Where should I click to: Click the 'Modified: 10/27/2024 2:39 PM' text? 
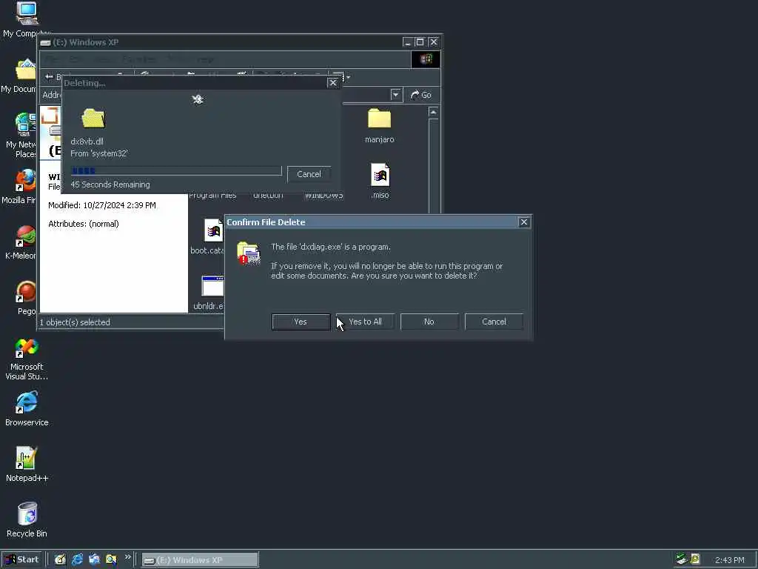(102, 205)
